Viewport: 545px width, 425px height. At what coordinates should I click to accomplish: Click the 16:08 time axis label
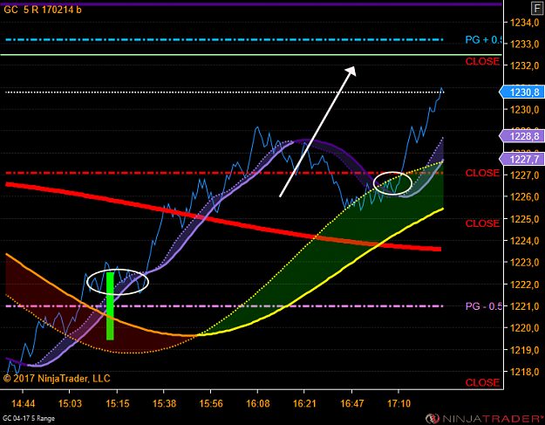[258, 404]
